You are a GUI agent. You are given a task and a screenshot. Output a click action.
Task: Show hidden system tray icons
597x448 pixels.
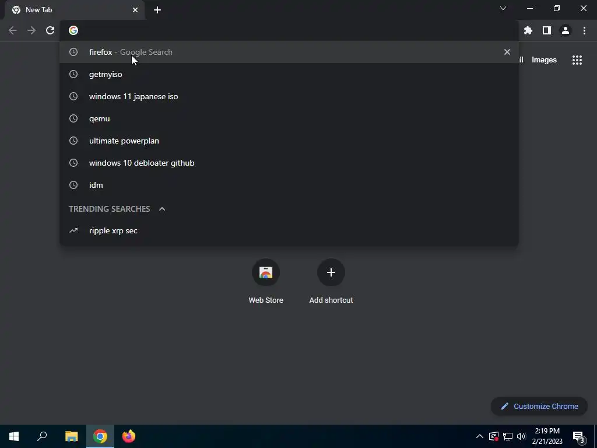click(480, 436)
